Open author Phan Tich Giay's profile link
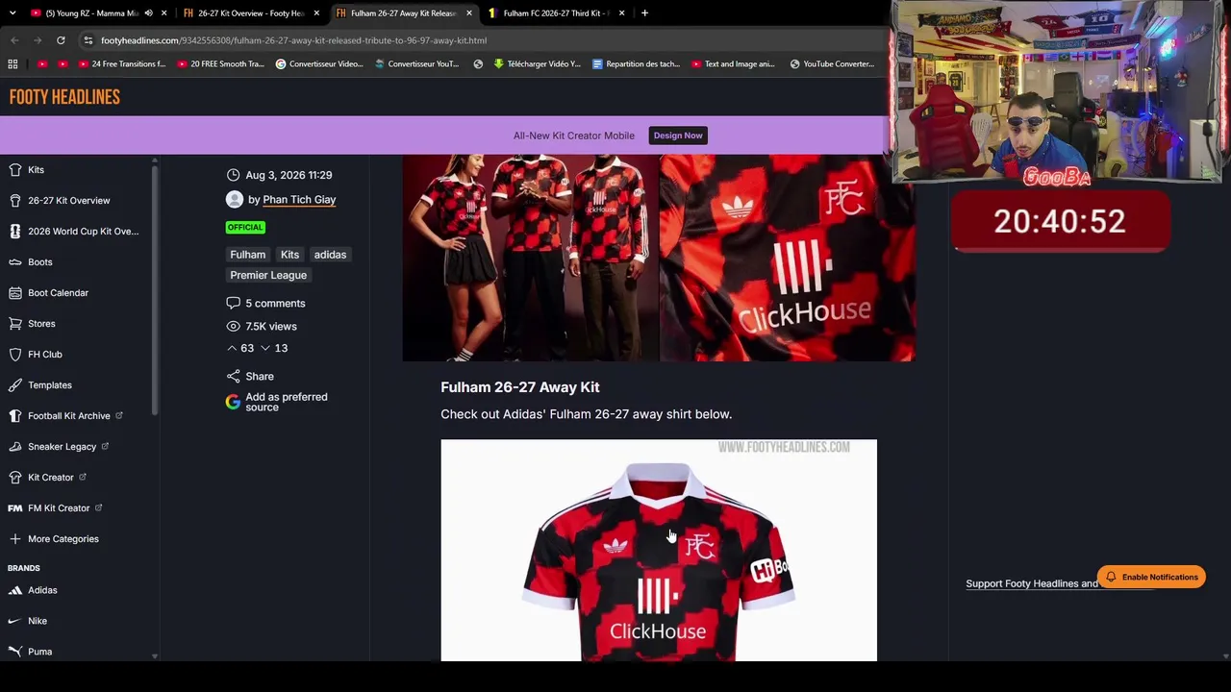This screenshot has width=1231, height=692. 299,200
